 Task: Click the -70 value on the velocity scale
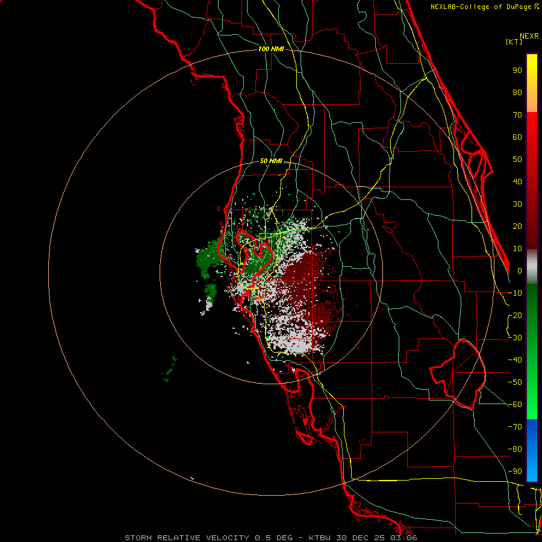tap(515, 427)
